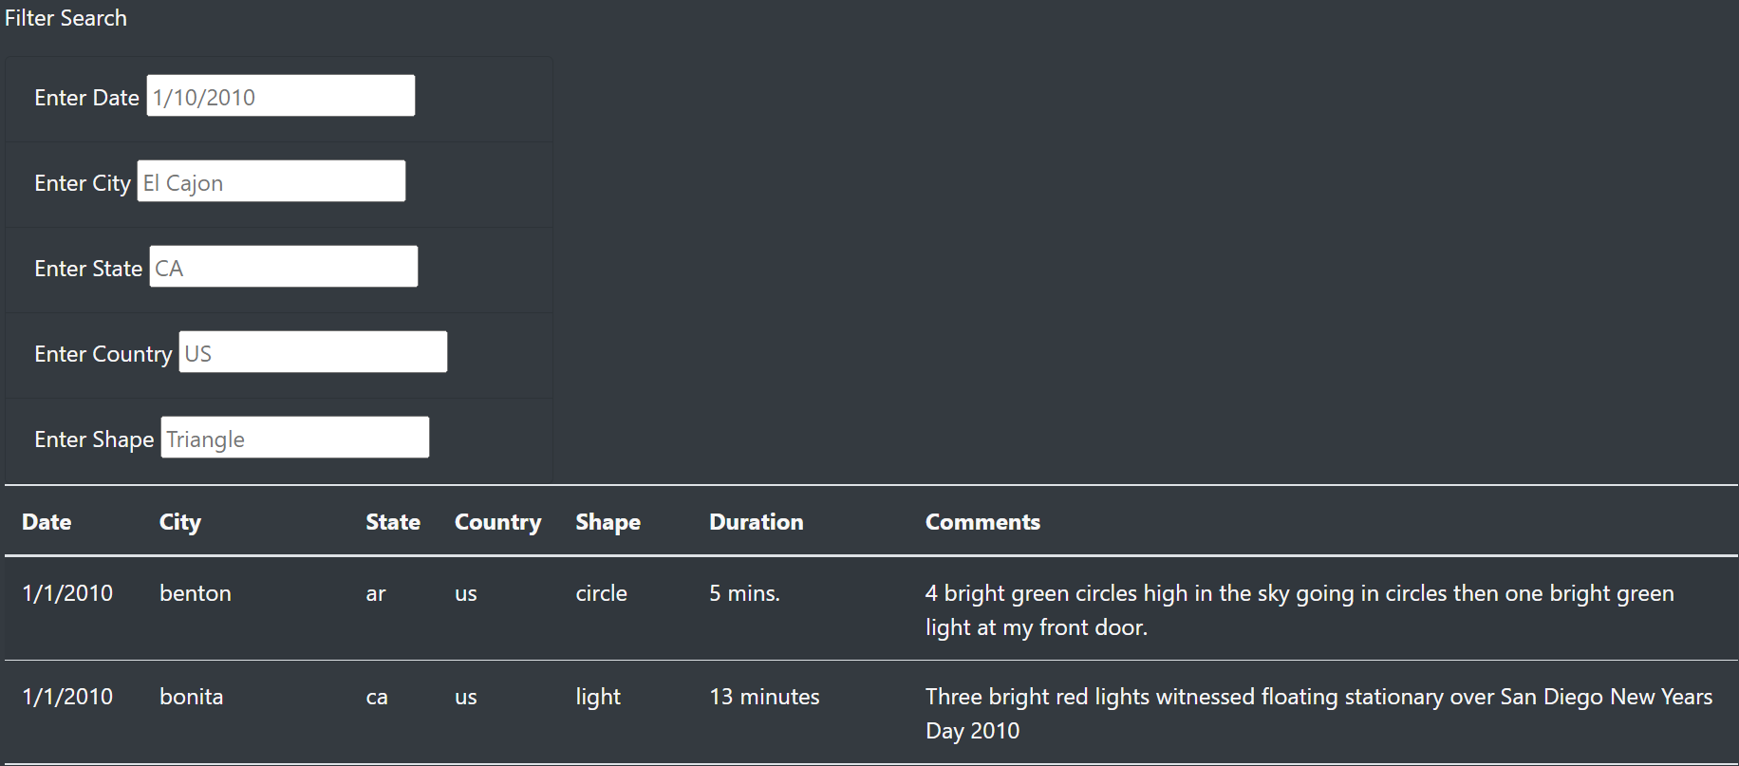Select the Enter State field containing CA
Image resolution: width=1739 pixels, height=766 pixels.
pos(282,266)
